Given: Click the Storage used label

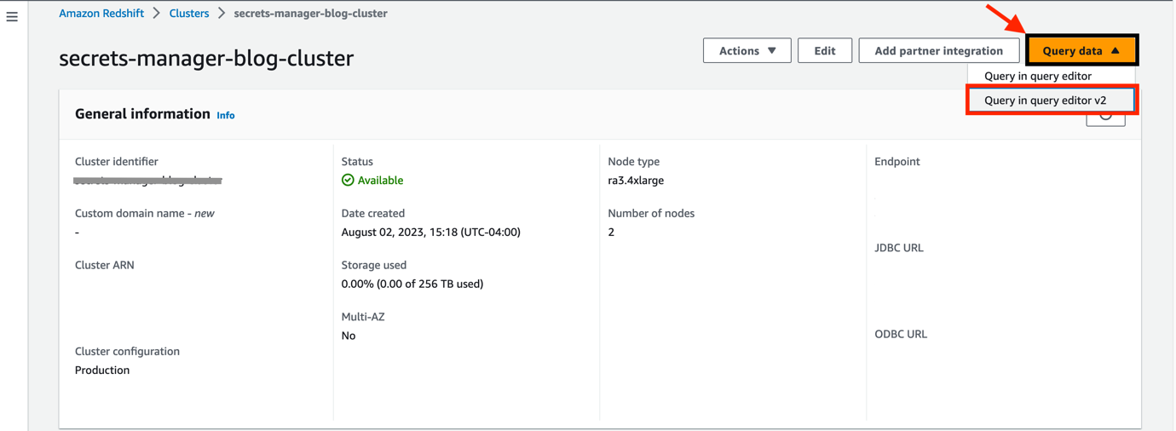Looking at the screenshot, I should pos(374,265).
